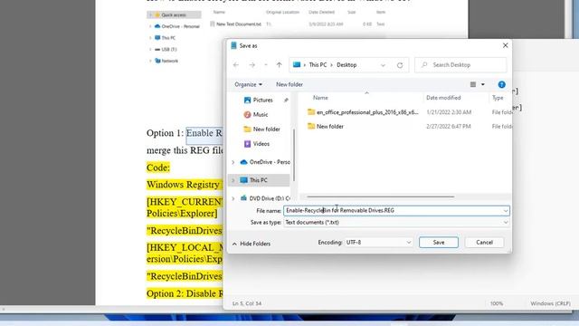
Task: Sort files by Type column
Action: (498, 98)
